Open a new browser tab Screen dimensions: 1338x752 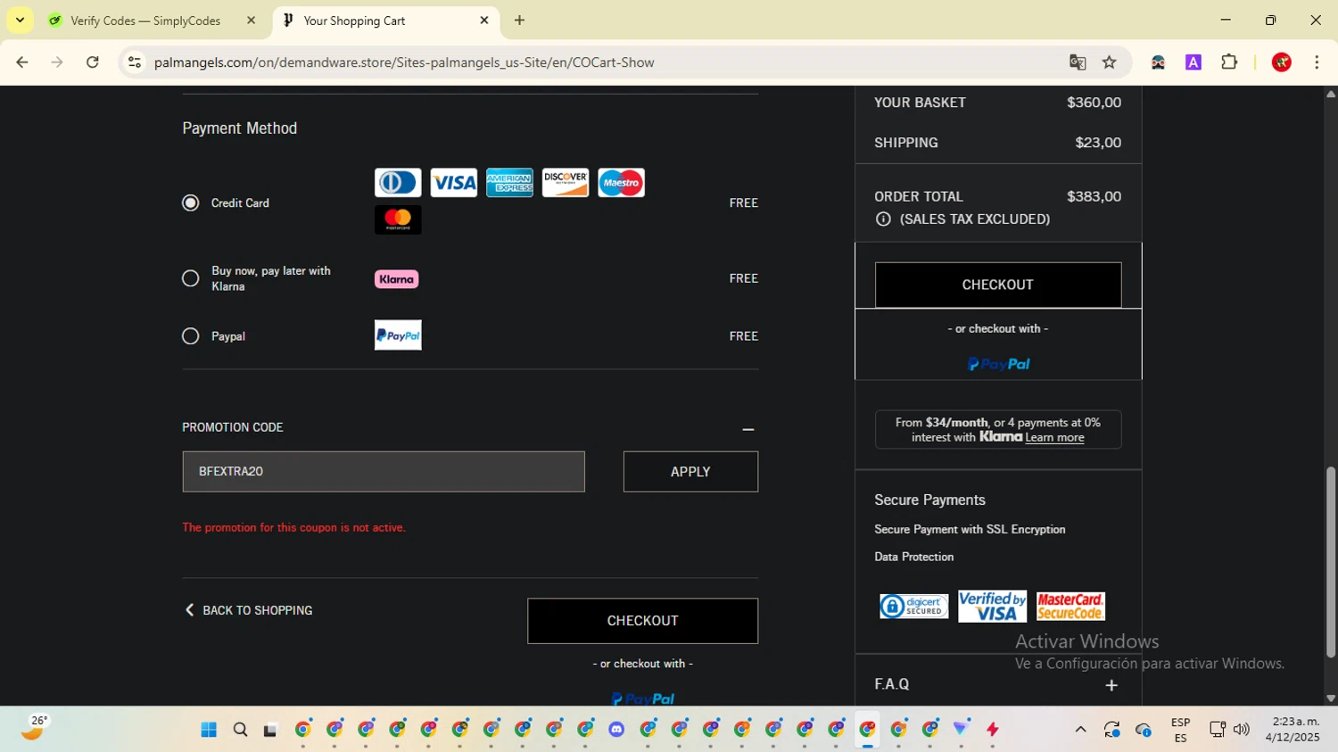pos(520,21)
